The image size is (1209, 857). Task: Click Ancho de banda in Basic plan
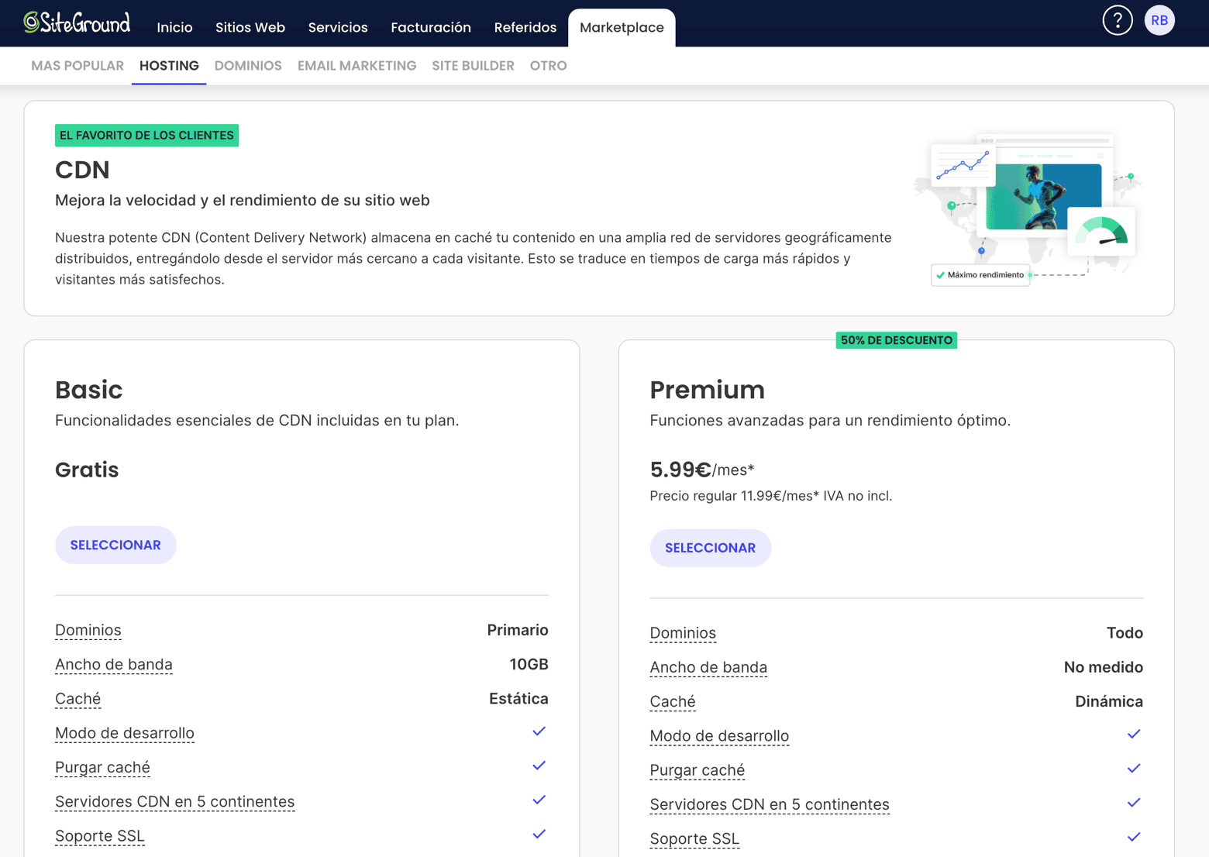point(114,665)
